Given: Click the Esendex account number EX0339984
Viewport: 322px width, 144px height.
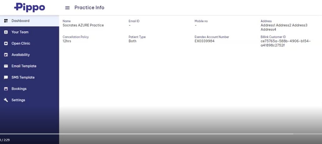Looking at the screenshot, I should coord(204,41).
